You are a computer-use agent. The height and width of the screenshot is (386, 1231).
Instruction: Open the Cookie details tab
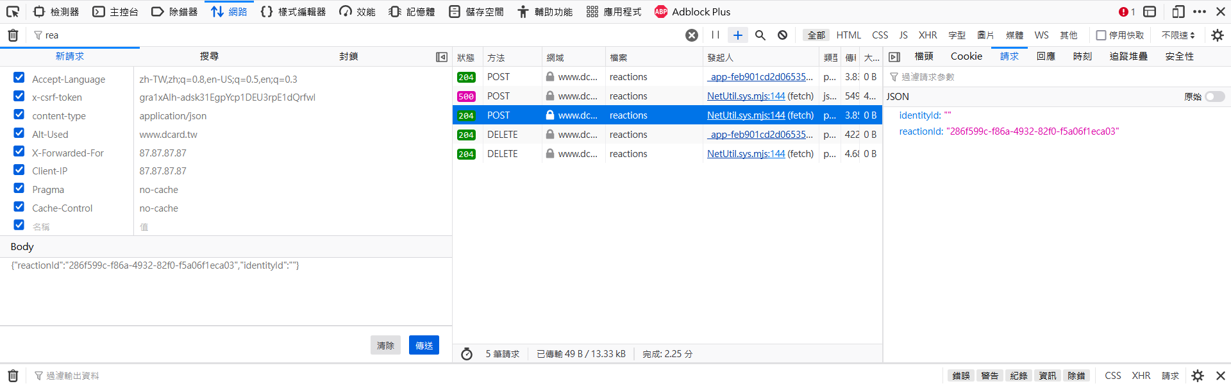coord(966,56)
